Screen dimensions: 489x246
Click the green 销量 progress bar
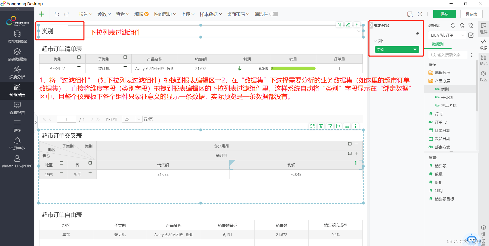pyautogui.click(x=293, y=68)
